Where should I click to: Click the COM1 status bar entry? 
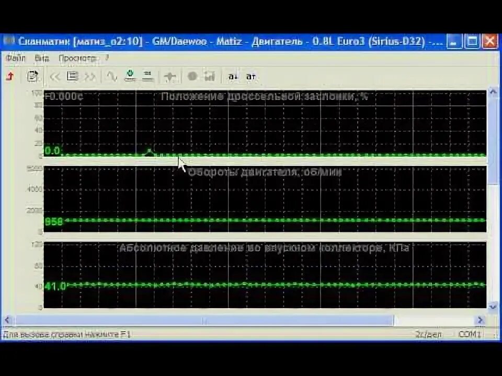[x=470, y=334]
